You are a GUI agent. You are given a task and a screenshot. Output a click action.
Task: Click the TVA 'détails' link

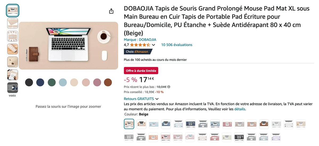[x=240, y=109]
